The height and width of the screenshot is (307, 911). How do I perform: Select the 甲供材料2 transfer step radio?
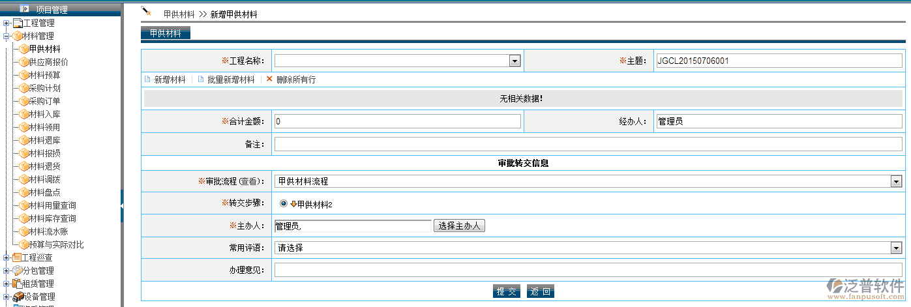click(284, 204)
